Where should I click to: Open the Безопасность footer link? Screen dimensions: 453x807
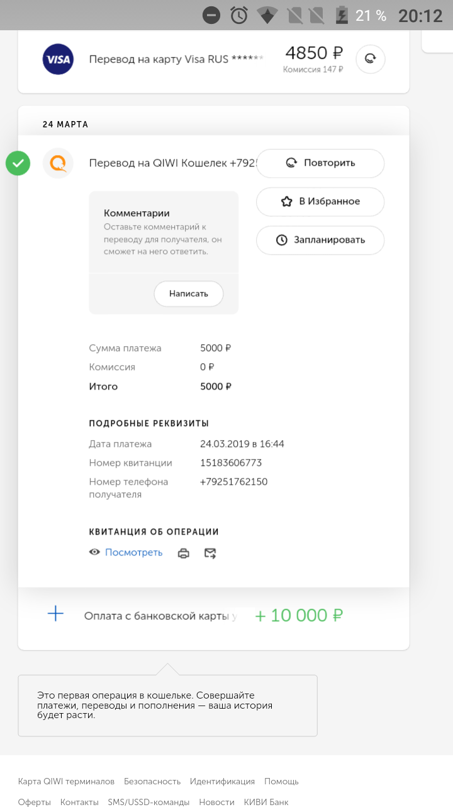152,781
